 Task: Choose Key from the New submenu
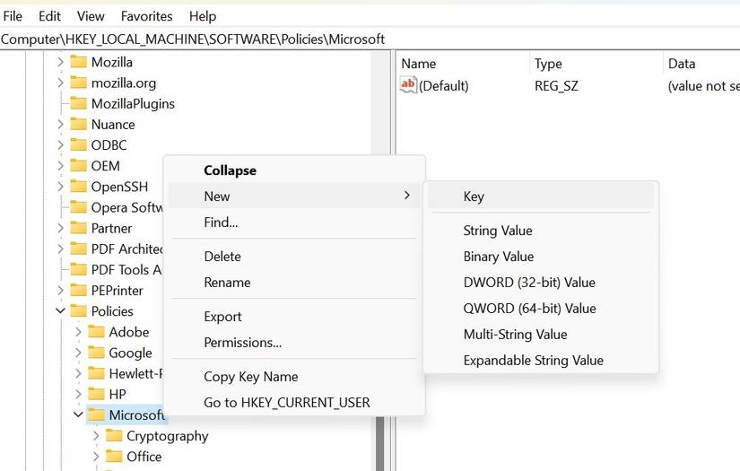pos(474,196)
